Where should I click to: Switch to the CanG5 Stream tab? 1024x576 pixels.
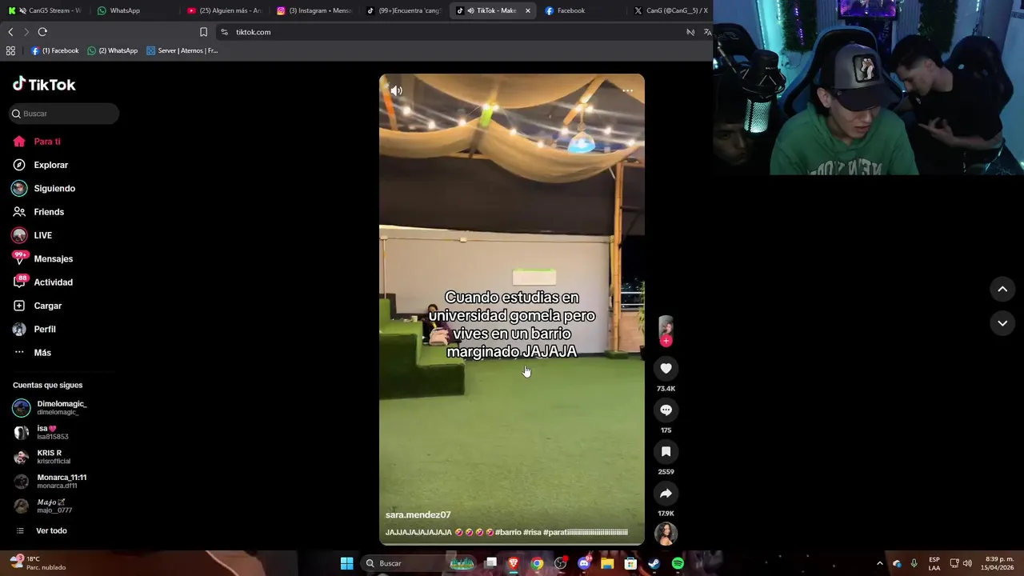45,10
